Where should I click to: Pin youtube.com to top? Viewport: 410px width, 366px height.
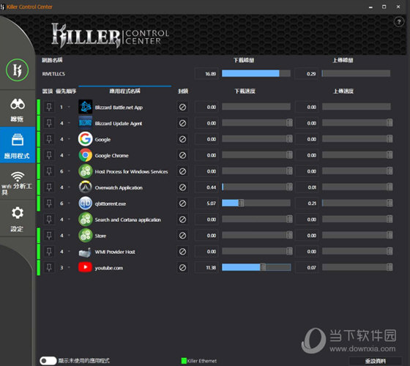pyautogui.click(x=49, y=267)
